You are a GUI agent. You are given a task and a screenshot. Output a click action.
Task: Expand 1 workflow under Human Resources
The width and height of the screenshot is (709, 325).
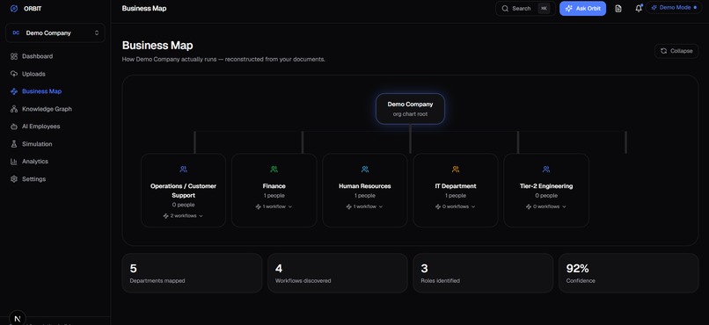pos(365,206)
